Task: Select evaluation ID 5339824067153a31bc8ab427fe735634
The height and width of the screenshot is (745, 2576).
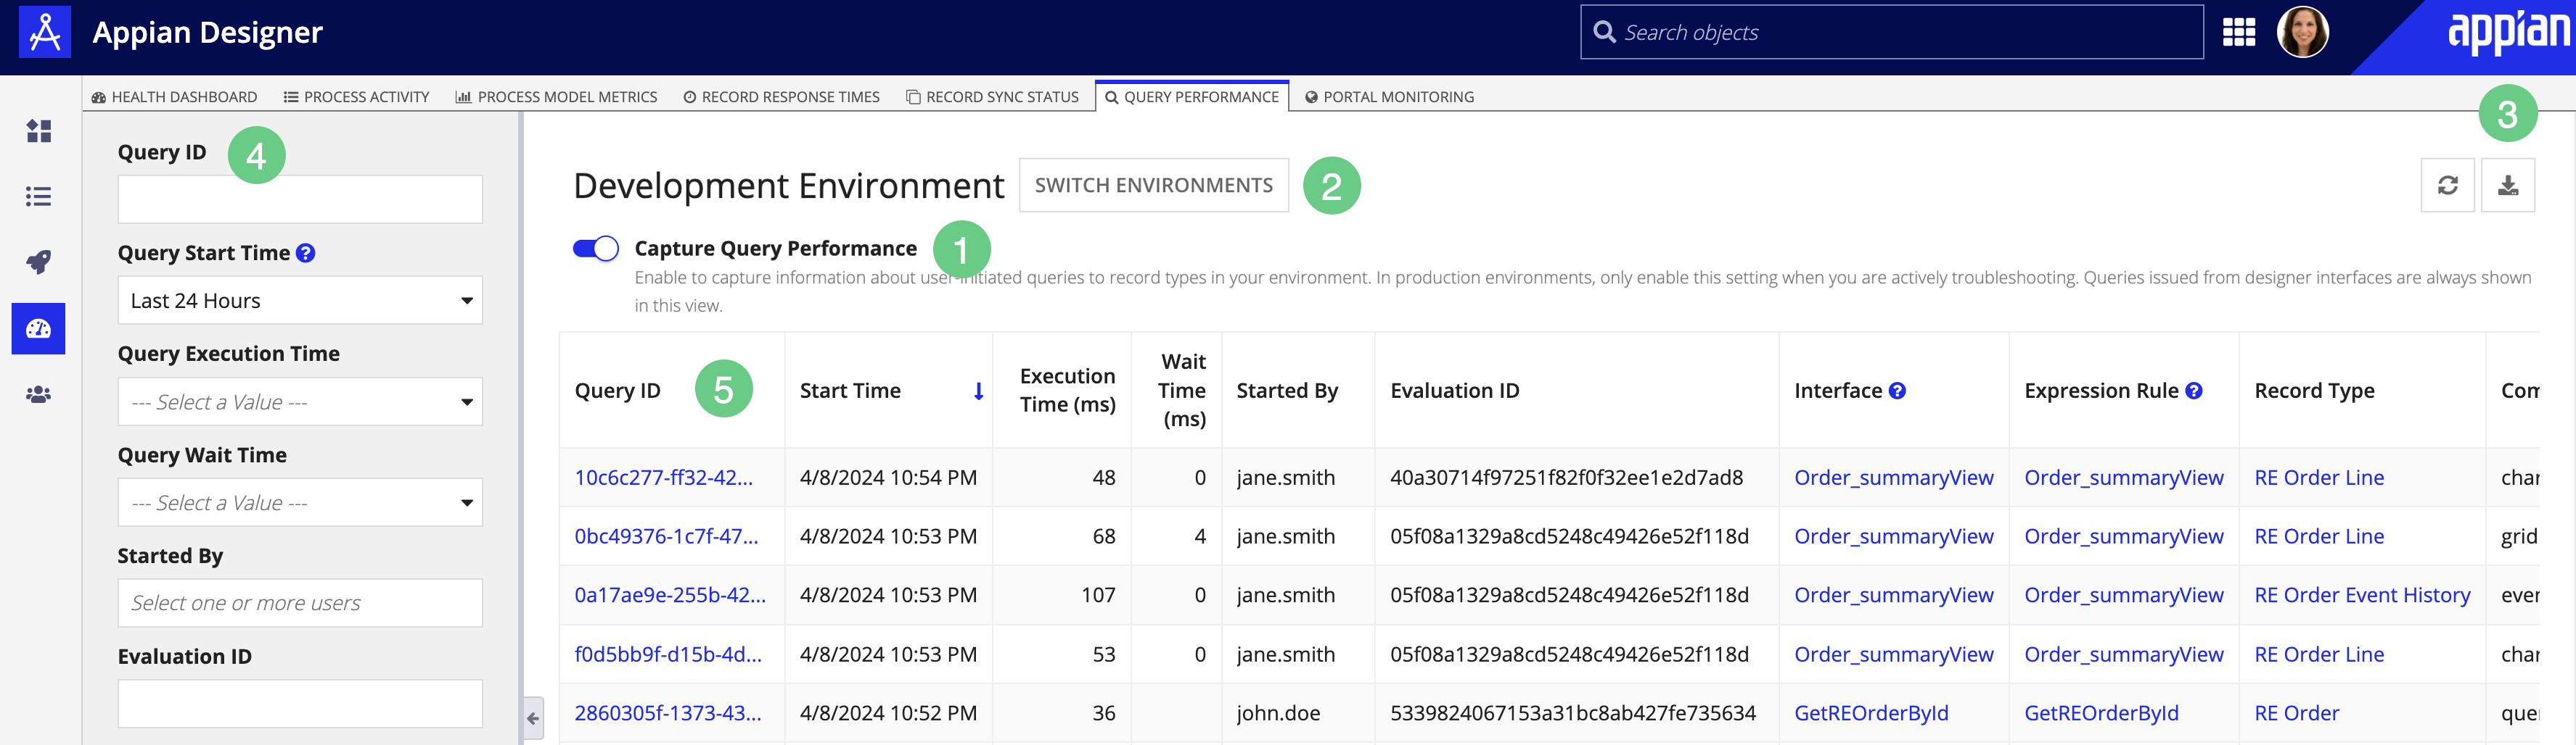Action: 1572,713
